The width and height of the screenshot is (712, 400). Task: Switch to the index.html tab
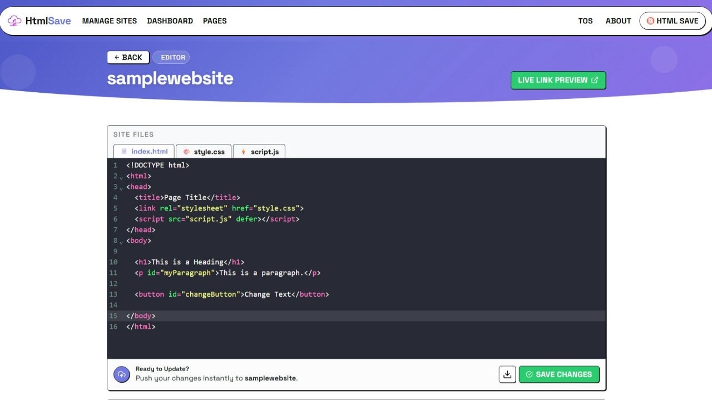pyautogui.click(x=144, y=152)
